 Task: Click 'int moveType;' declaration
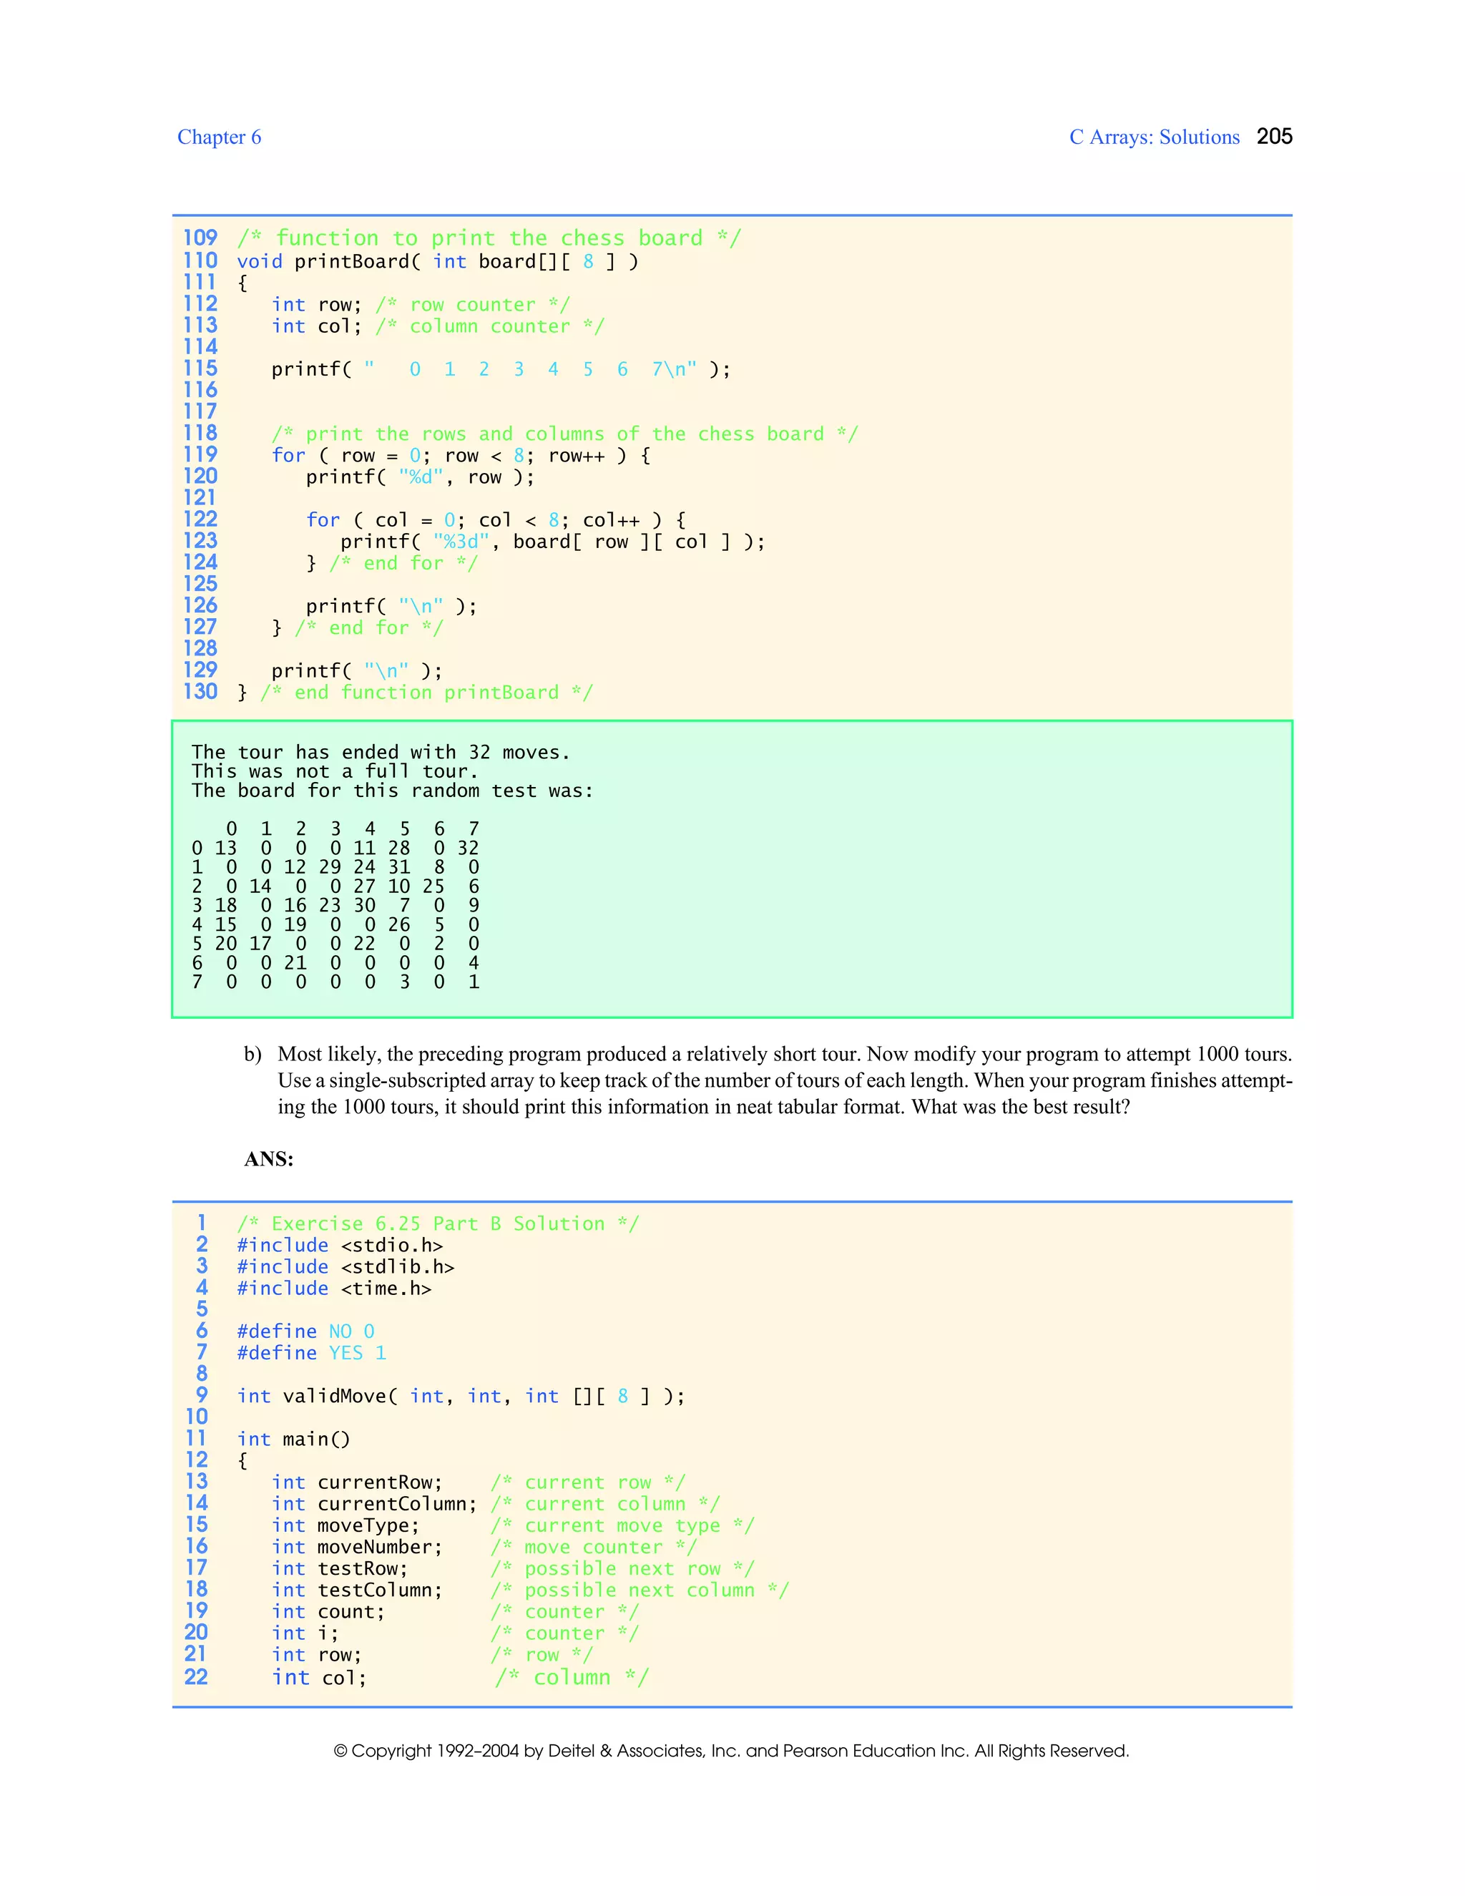[346, 1526]
